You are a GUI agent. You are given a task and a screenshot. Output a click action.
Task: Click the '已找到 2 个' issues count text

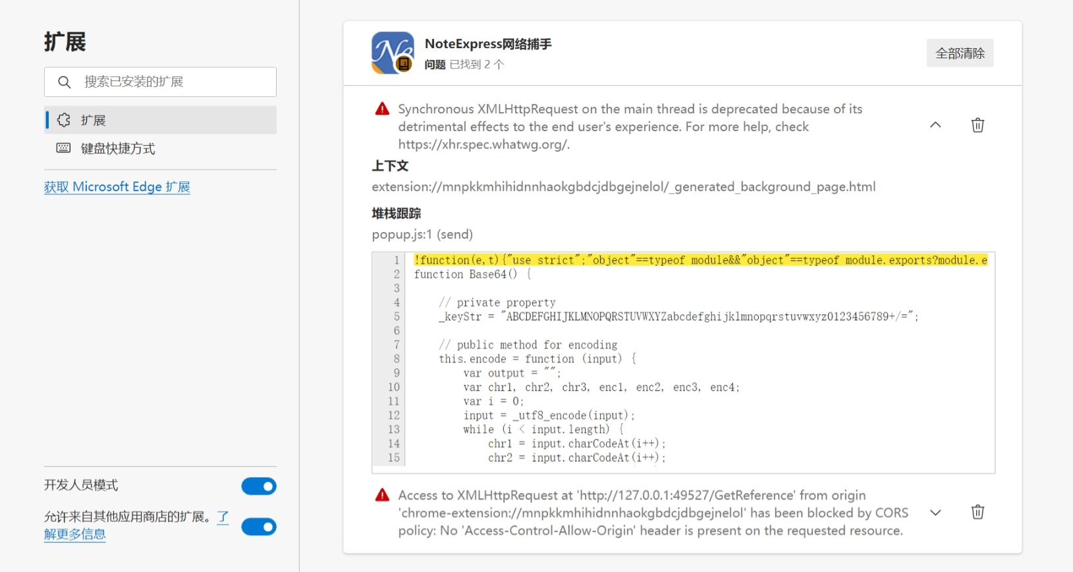click(x=477, y=65)
